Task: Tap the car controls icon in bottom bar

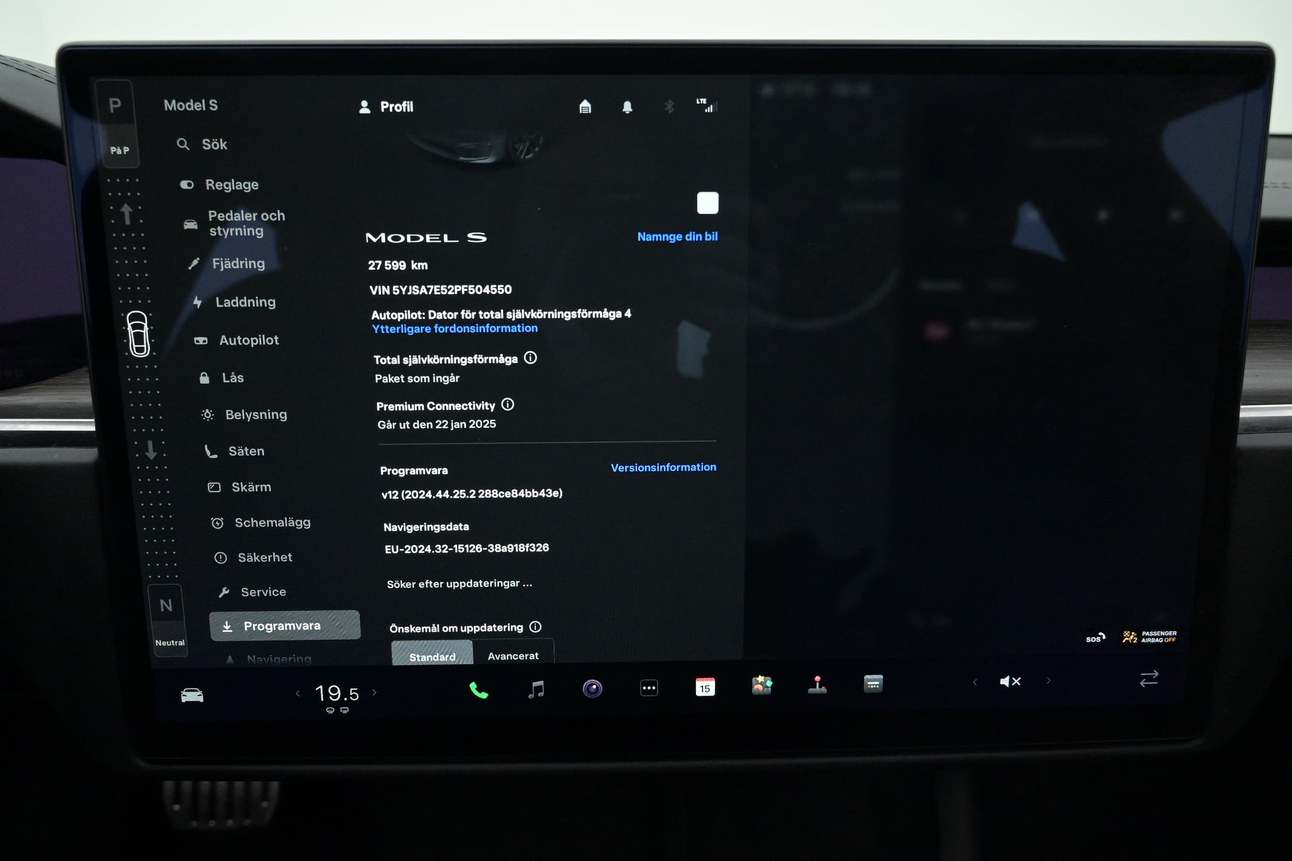Action: pyautogui.click(x=192, y=695)
